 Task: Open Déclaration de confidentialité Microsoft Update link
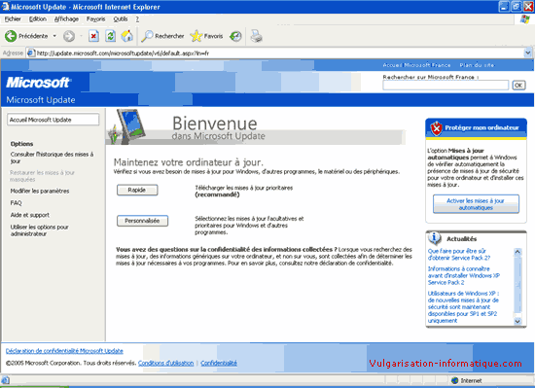click(64, 351)
